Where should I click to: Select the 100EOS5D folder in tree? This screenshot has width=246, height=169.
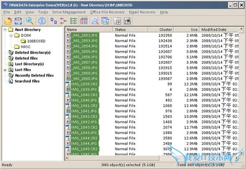coord(36,41)
